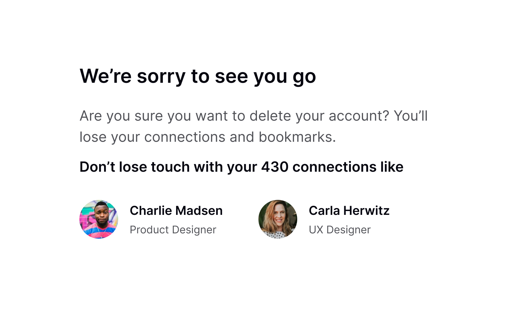Screen dimensions: 508x317
Task: Click the "Don't lose touch" subheading
Action: click(x=241, y=167)
